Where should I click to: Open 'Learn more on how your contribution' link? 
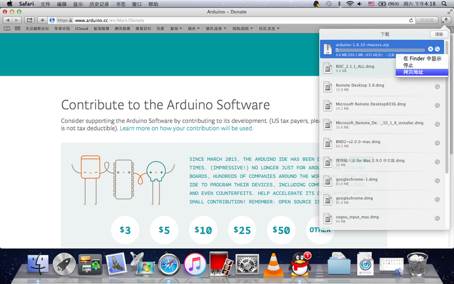tap(187, 128)
